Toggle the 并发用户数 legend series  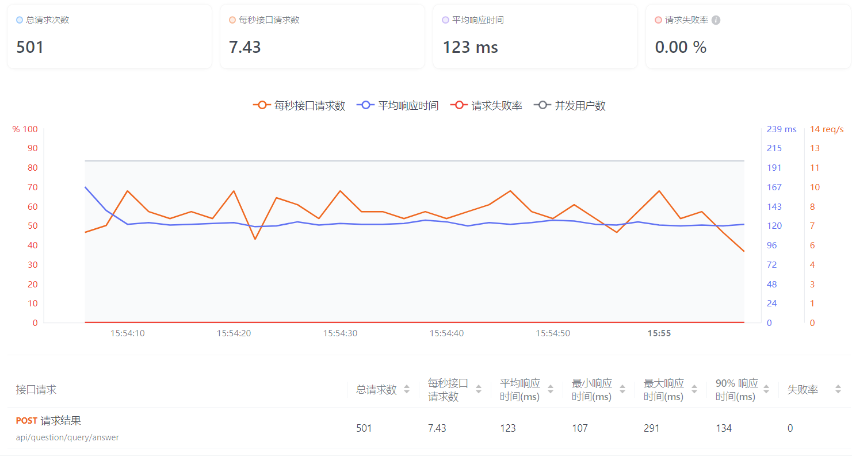coord(570,106)
